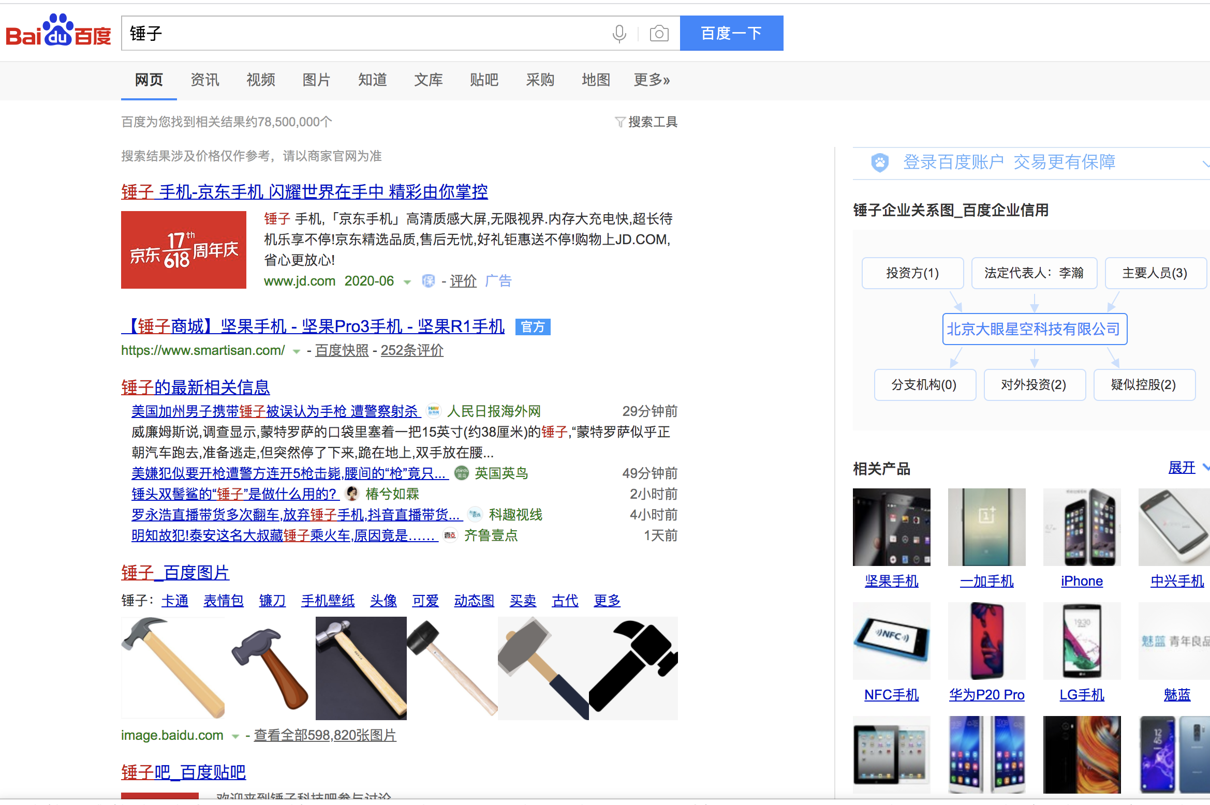Click the search input field containing 锤子
Viewport: 1210px width, 805px height.
coord(362,34)
